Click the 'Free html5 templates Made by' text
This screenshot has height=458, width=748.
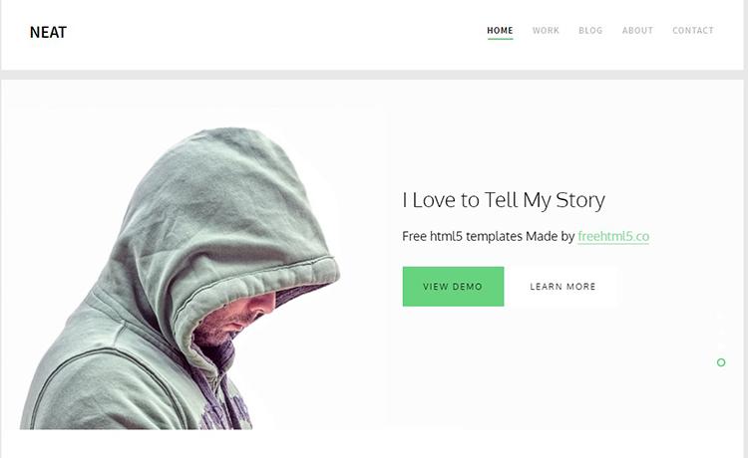coord(489,236)
